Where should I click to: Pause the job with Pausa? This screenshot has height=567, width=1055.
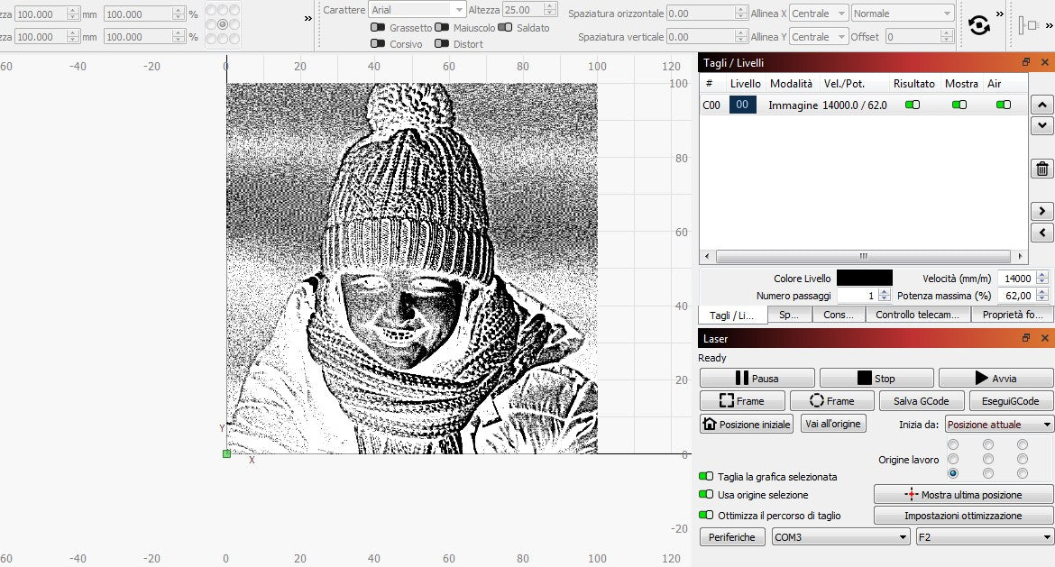tap(757, 379)
